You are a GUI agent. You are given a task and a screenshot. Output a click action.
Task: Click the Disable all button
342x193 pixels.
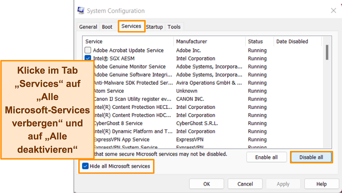pyautogui.click(x=311, y=157)
